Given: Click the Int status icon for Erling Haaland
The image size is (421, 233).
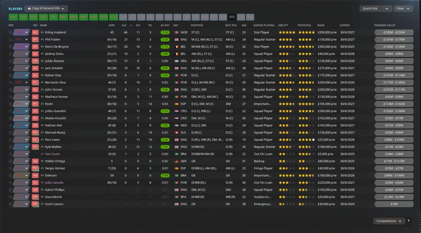Looking at the screenshot, I should 35,32.
